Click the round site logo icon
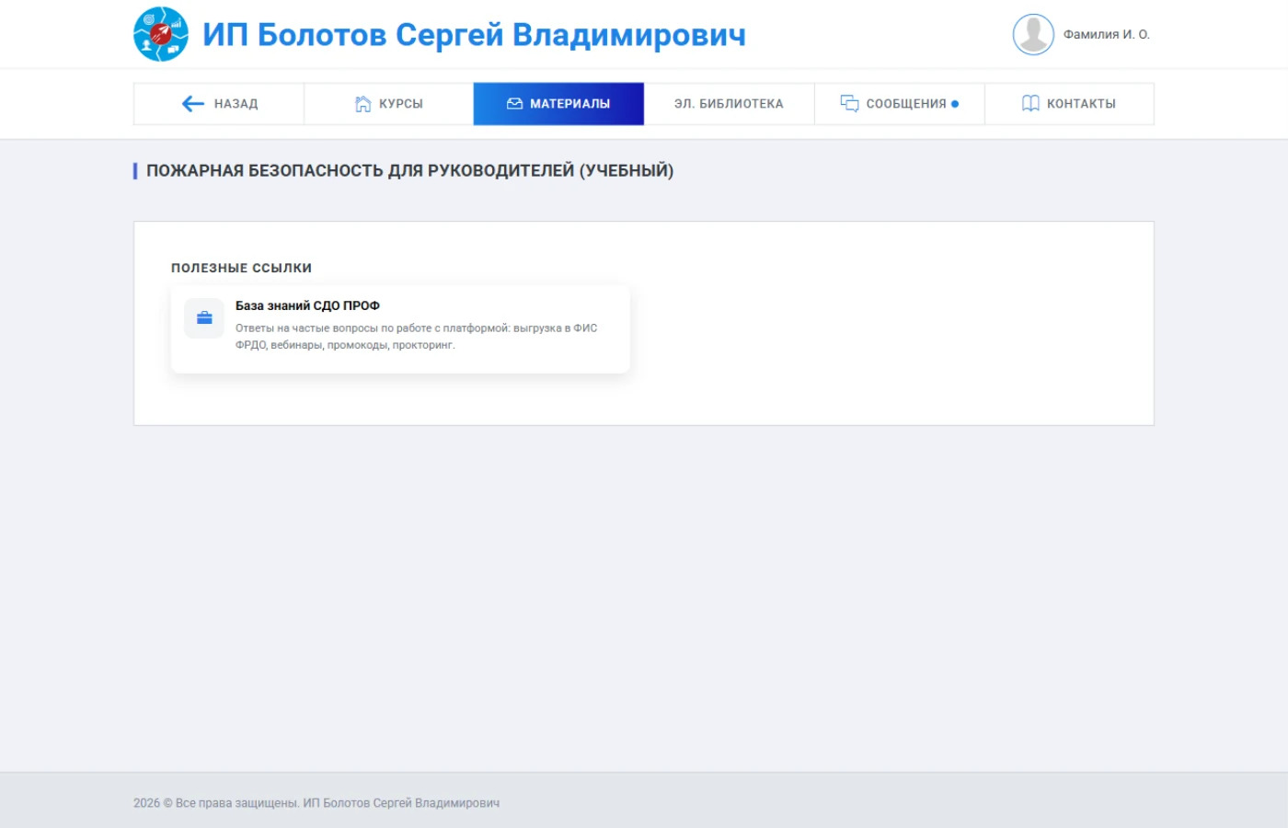Screen dimensions: 1288x828 click(161, 34)
